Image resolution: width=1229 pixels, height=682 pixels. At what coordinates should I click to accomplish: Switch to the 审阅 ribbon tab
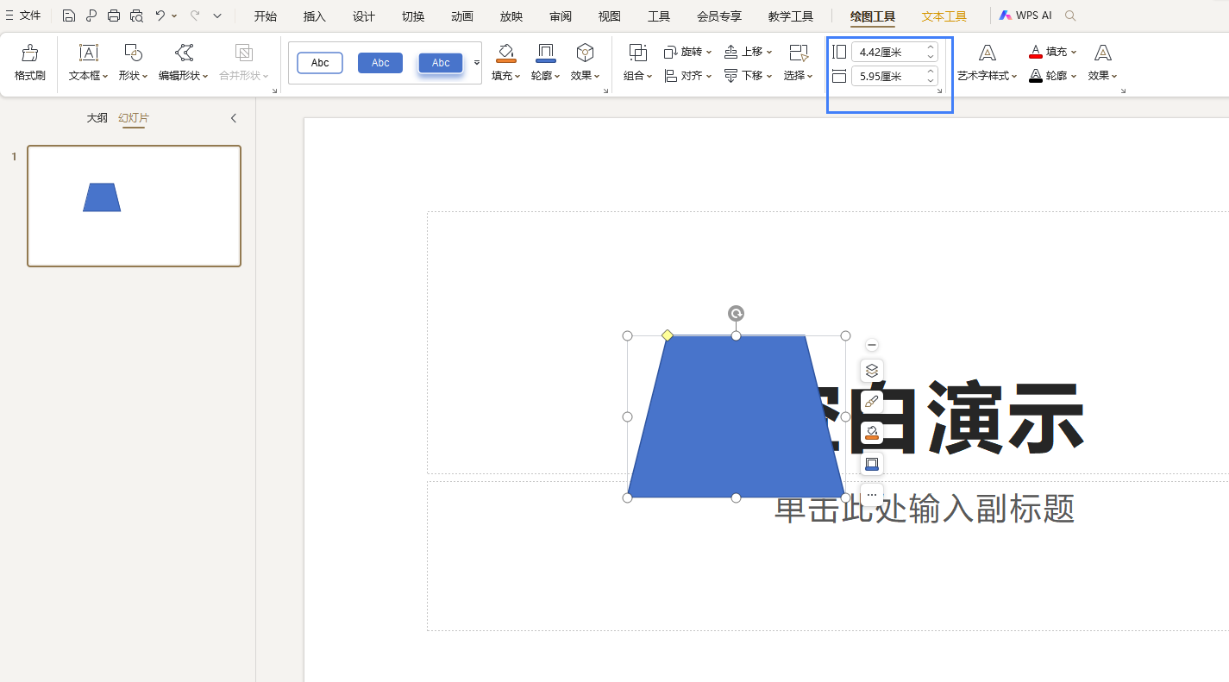click(561, 16)
